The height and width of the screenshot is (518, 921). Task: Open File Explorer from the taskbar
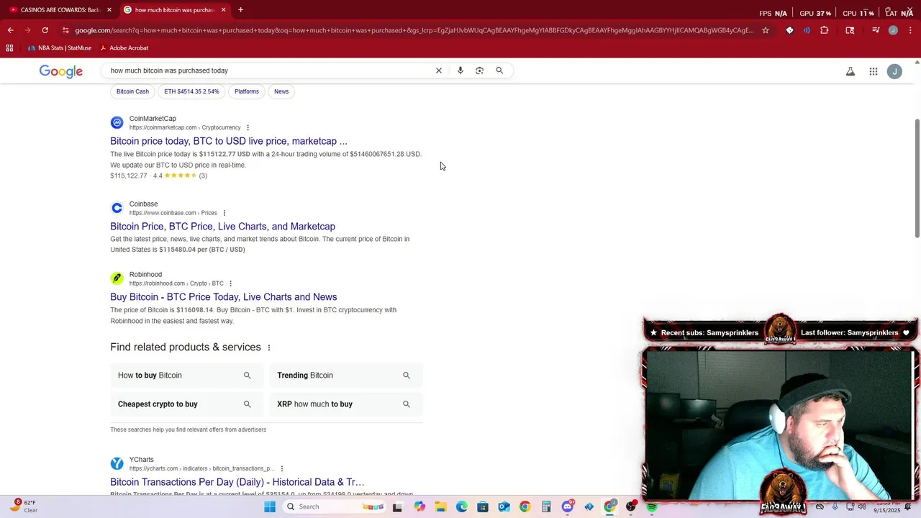click(x=440, y=506)
